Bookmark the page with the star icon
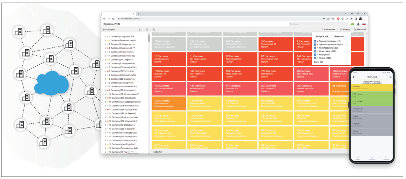This screenshot has width=406, height=179. [333, 19]
